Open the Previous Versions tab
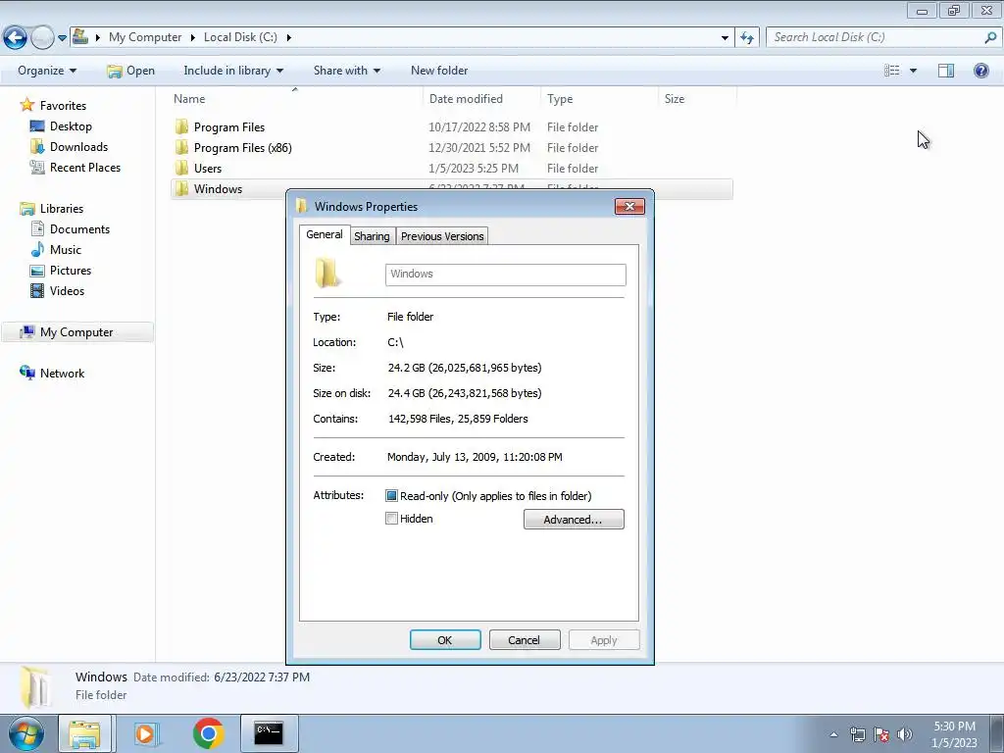 pos(442,236)
